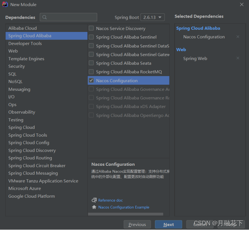Click the Next button
The height and width of the screenshot is (230, 249).
pos(168,225)
